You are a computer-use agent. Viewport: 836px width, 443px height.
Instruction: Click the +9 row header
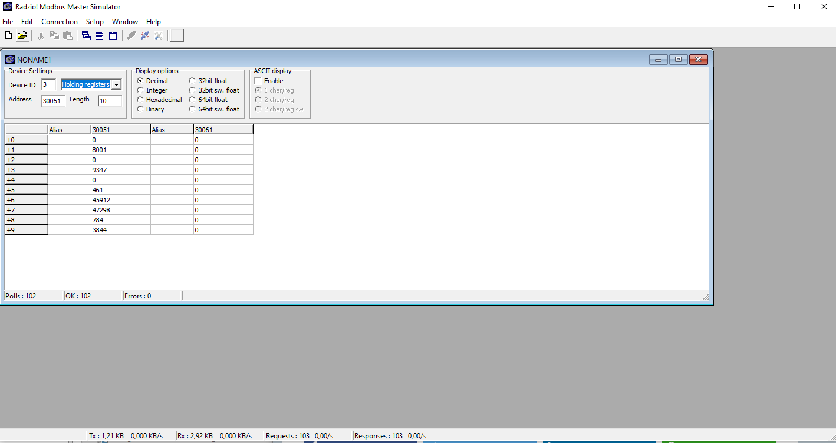[x=27, y=230]
